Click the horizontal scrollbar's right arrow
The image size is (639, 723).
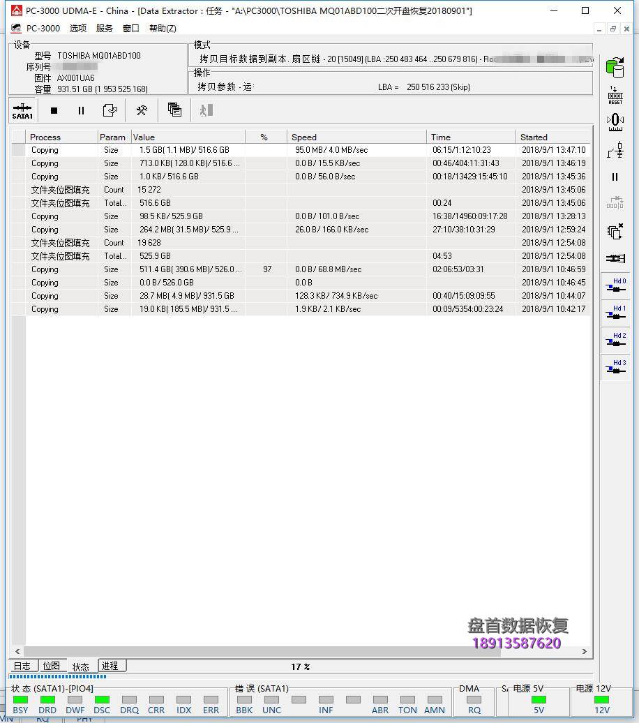pos(585,652)
